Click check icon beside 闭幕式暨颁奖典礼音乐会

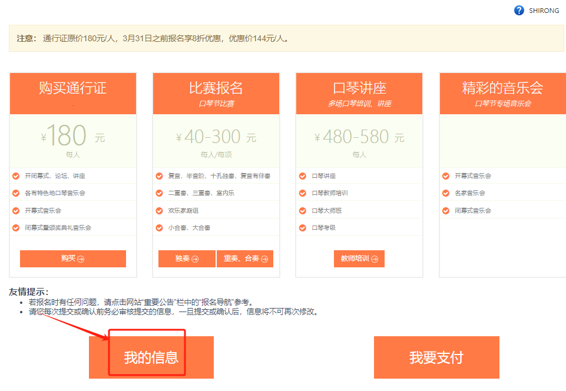tap(16, 228)
